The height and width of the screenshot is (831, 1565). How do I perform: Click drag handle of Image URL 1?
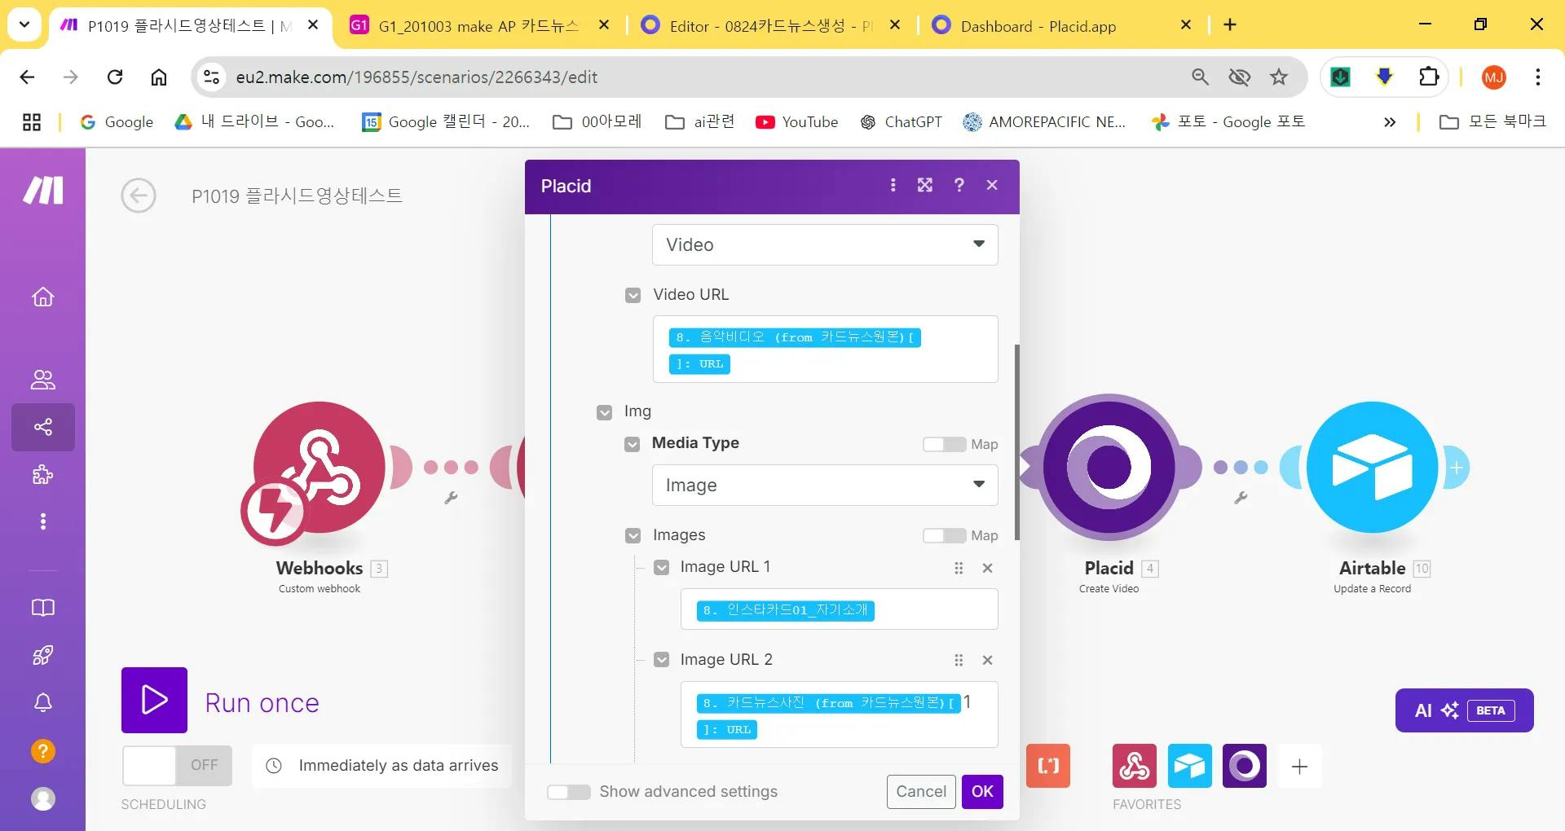[959, 568]
